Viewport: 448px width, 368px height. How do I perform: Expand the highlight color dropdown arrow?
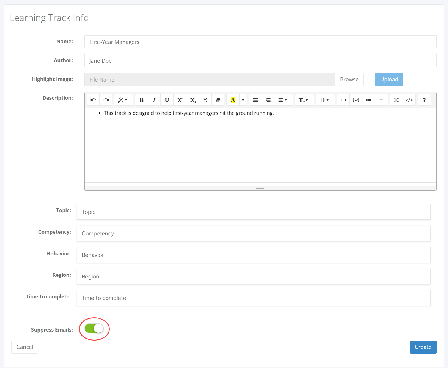[243, 100]
